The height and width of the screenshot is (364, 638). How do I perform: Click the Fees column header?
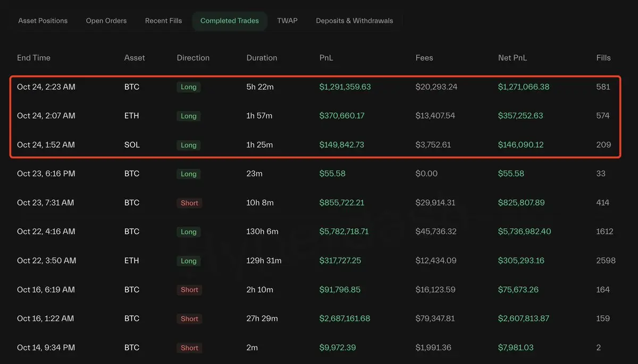[424, 58]
